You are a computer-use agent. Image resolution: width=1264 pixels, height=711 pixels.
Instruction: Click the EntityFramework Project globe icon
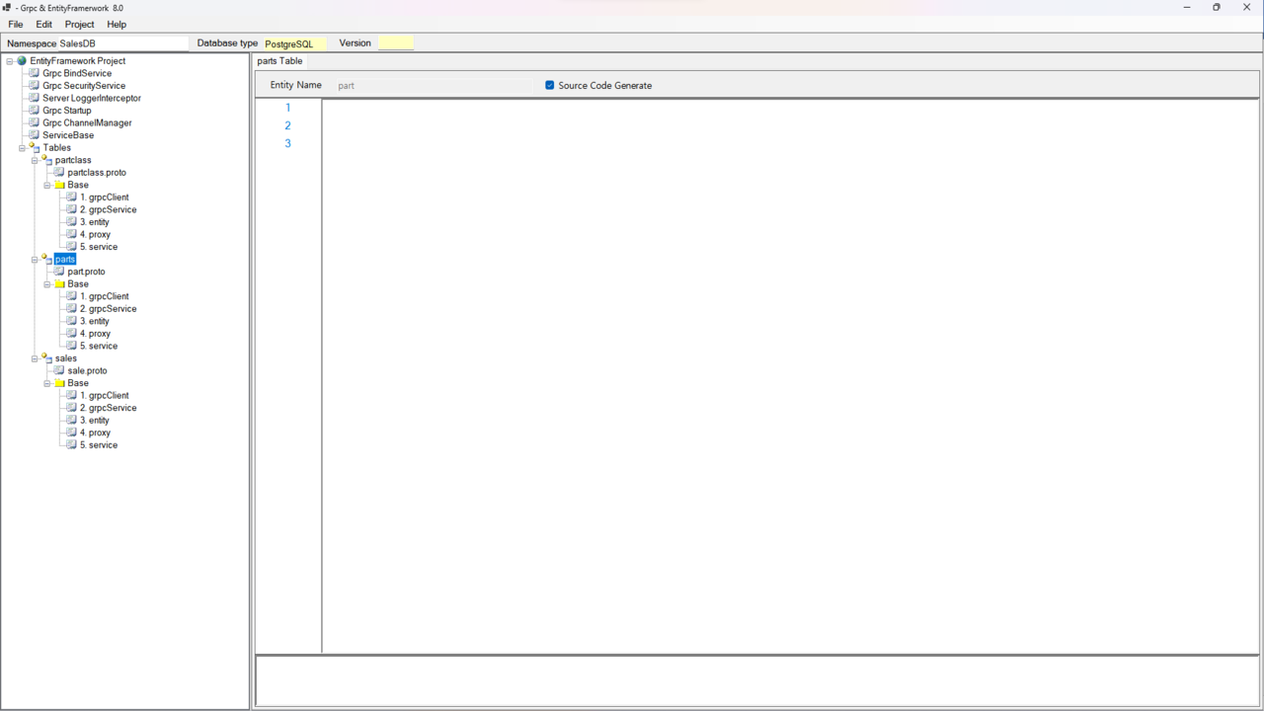coord(22,61)
